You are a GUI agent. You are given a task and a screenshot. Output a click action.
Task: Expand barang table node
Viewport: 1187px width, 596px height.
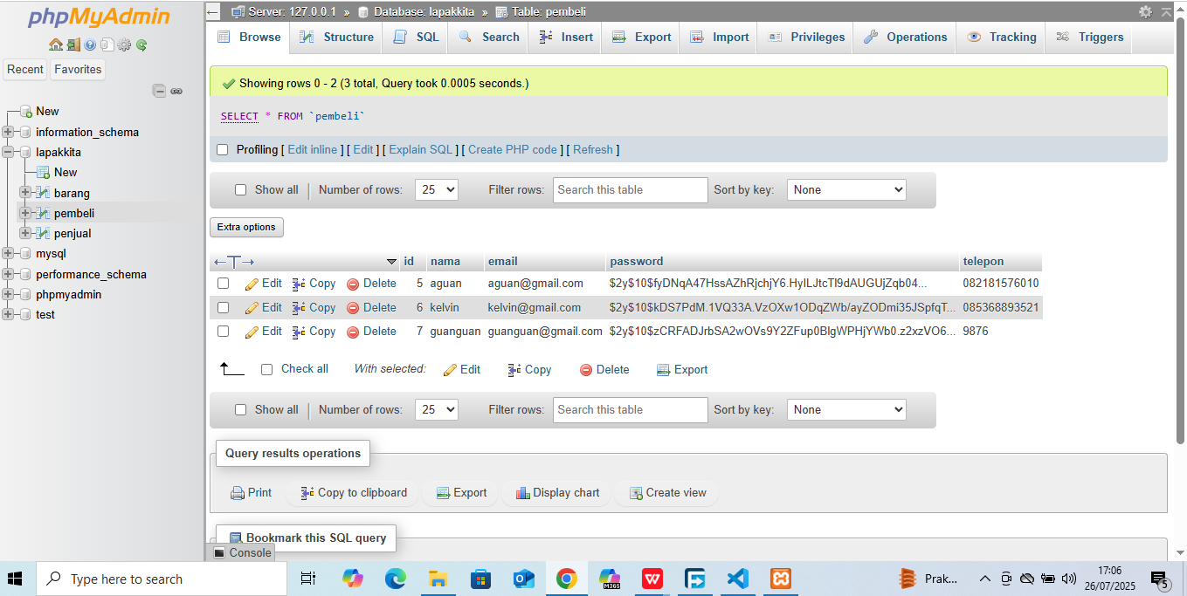pos(25,193)
